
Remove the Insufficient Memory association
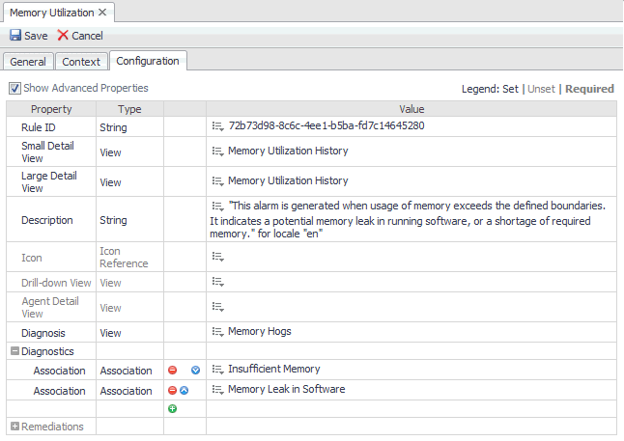(173, 370)
